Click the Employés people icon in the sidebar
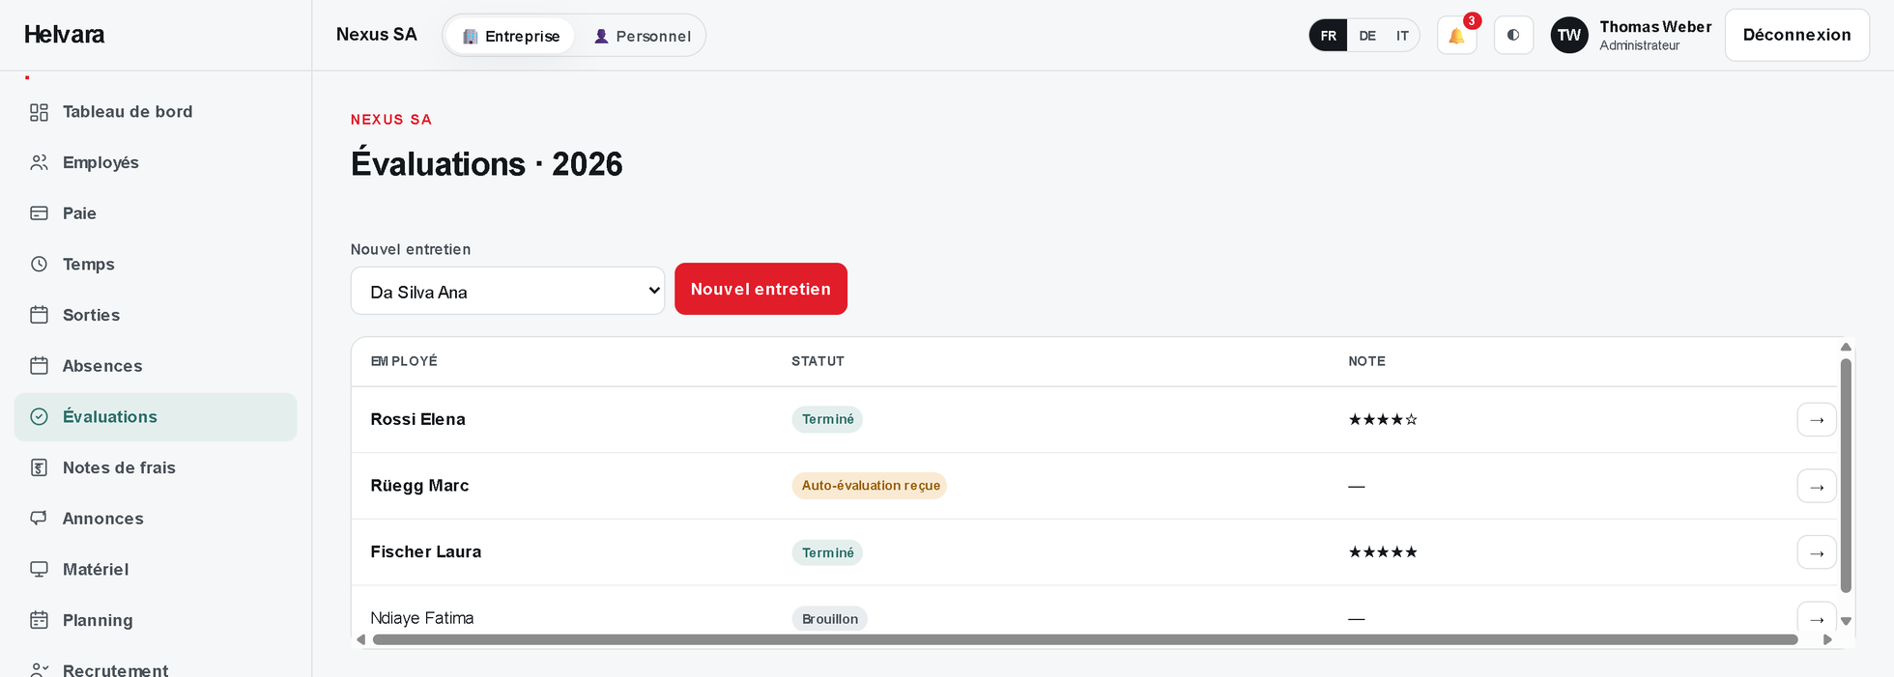1894x677 pixels. [x=39, y=162]
